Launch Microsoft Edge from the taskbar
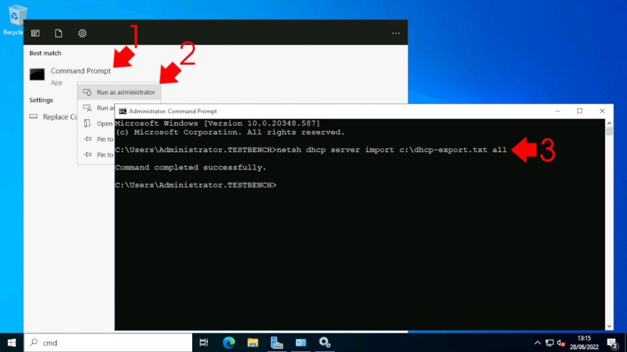The width and height of the screenshot is (627, 352). coord(228,343)
